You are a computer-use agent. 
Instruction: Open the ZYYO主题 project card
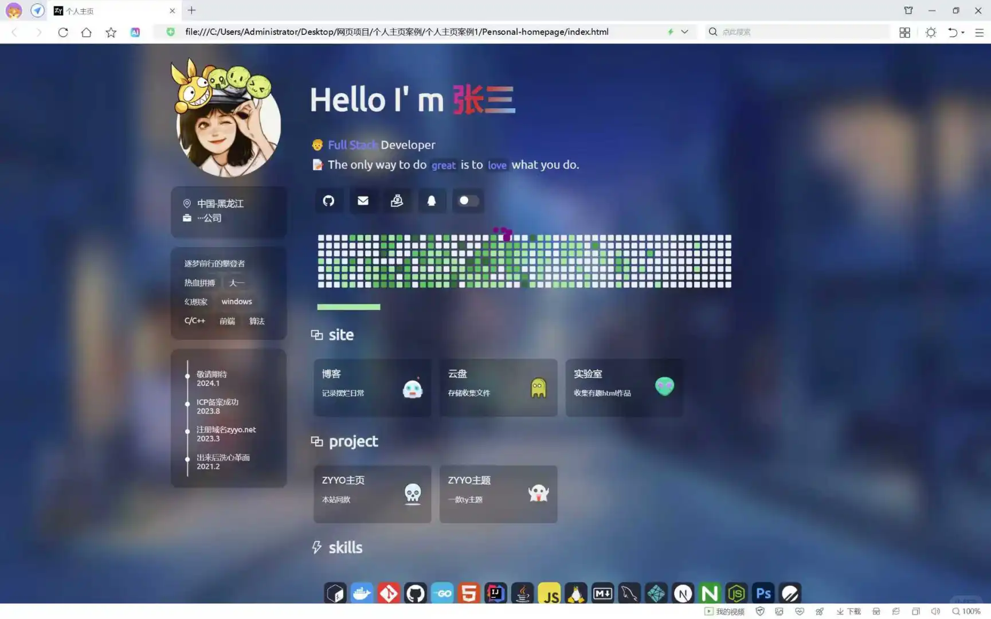point(498,494)
